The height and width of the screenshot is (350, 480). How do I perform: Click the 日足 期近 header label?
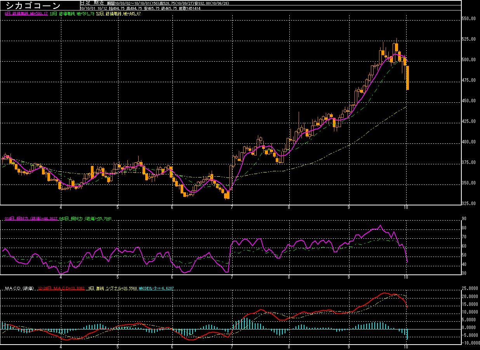click(x=92, y=3)
